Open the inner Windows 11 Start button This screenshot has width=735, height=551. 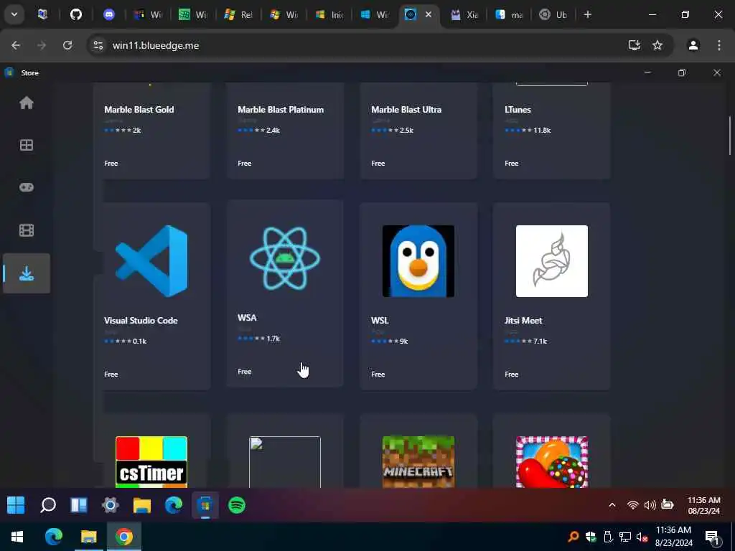click(x=16, y=505)
